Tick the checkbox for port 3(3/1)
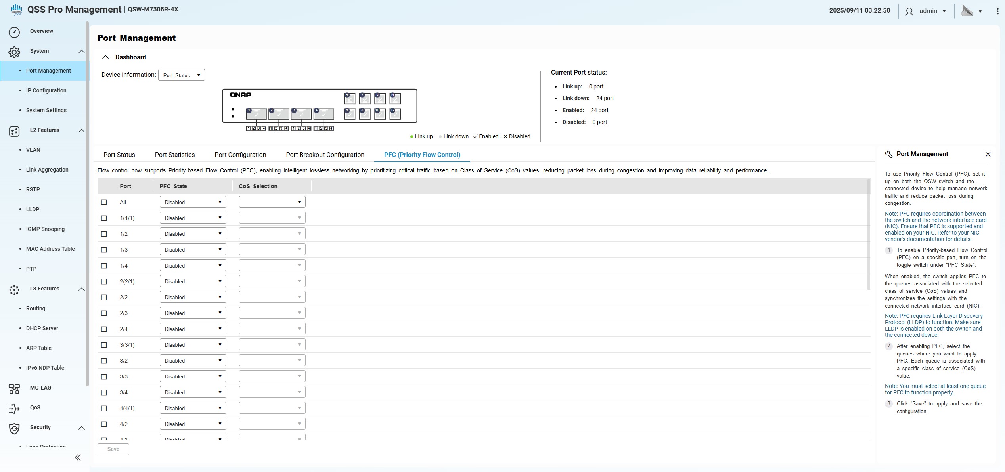The width and height of the screenshot is (1005, 472). tap(104, 345)
